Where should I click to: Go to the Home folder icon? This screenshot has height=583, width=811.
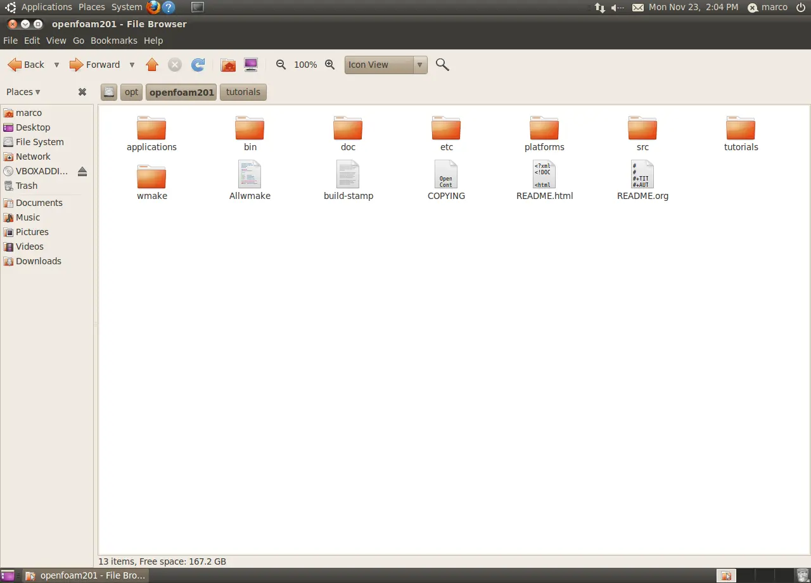coord(228,65)
